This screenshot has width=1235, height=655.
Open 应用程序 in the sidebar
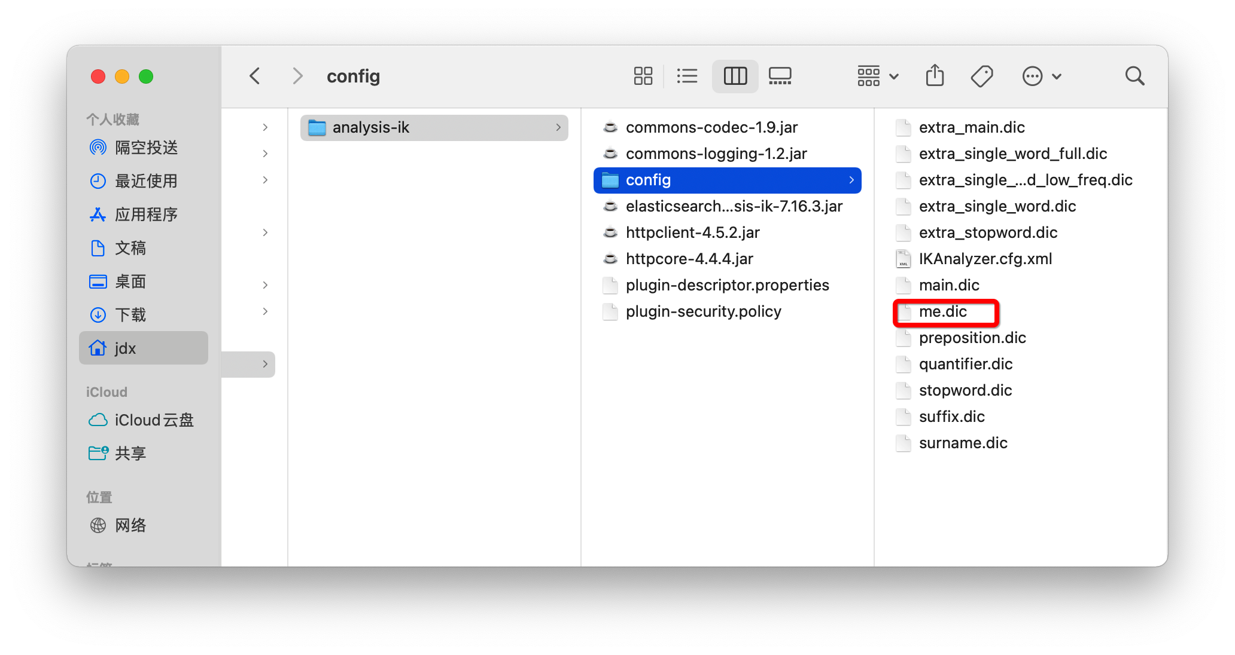click(144, 215)
